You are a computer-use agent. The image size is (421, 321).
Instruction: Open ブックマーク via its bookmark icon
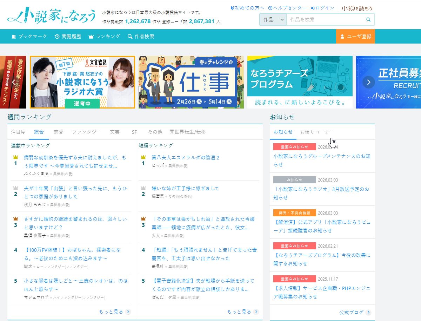coord(13,36)
